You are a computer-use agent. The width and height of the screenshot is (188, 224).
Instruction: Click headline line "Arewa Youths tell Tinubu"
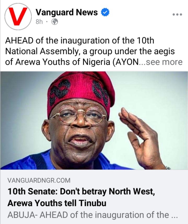click(57, 203)
